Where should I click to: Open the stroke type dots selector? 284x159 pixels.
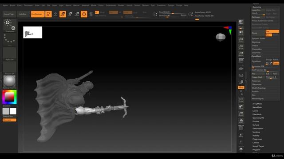[x=10, y=40]
